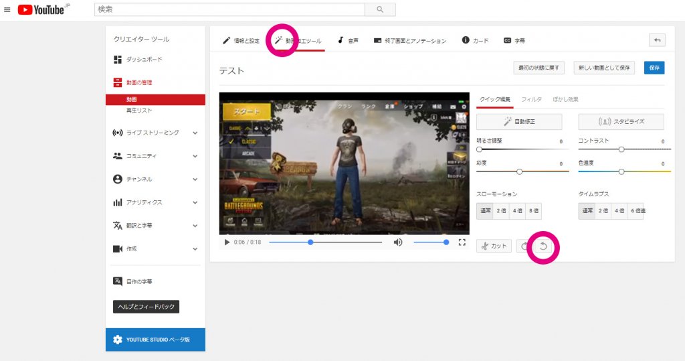The image size is (685, 361).
Task: Switch to YouTube Studio ベータ版
Action: coord(155,340)
